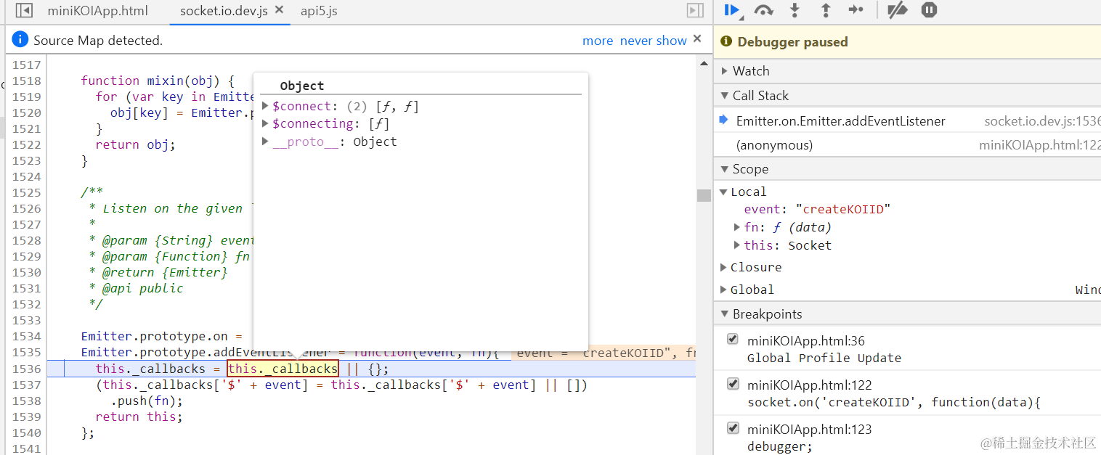Select the (anonymous) call stack frame
1101x455 pixels.
tap(774, 145)
